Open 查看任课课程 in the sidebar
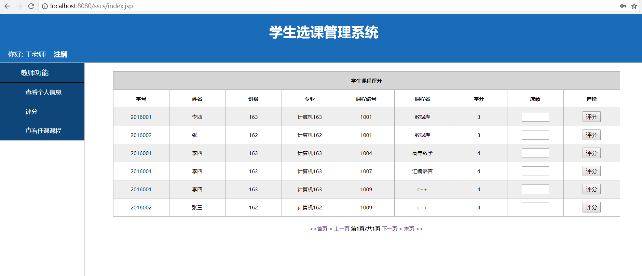642x276 pixels. coord(43,131)
